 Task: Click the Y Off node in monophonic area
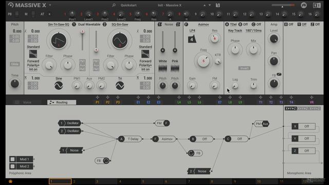tap(304, 138)
